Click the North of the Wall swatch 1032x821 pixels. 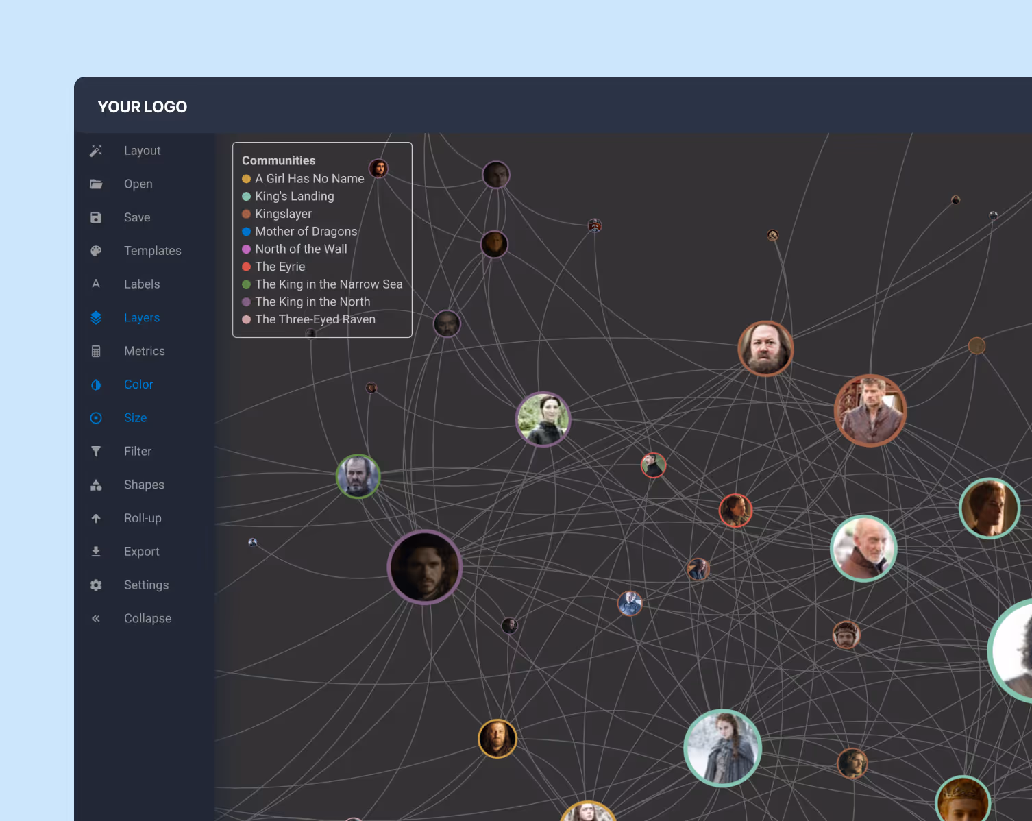point(246,249)
